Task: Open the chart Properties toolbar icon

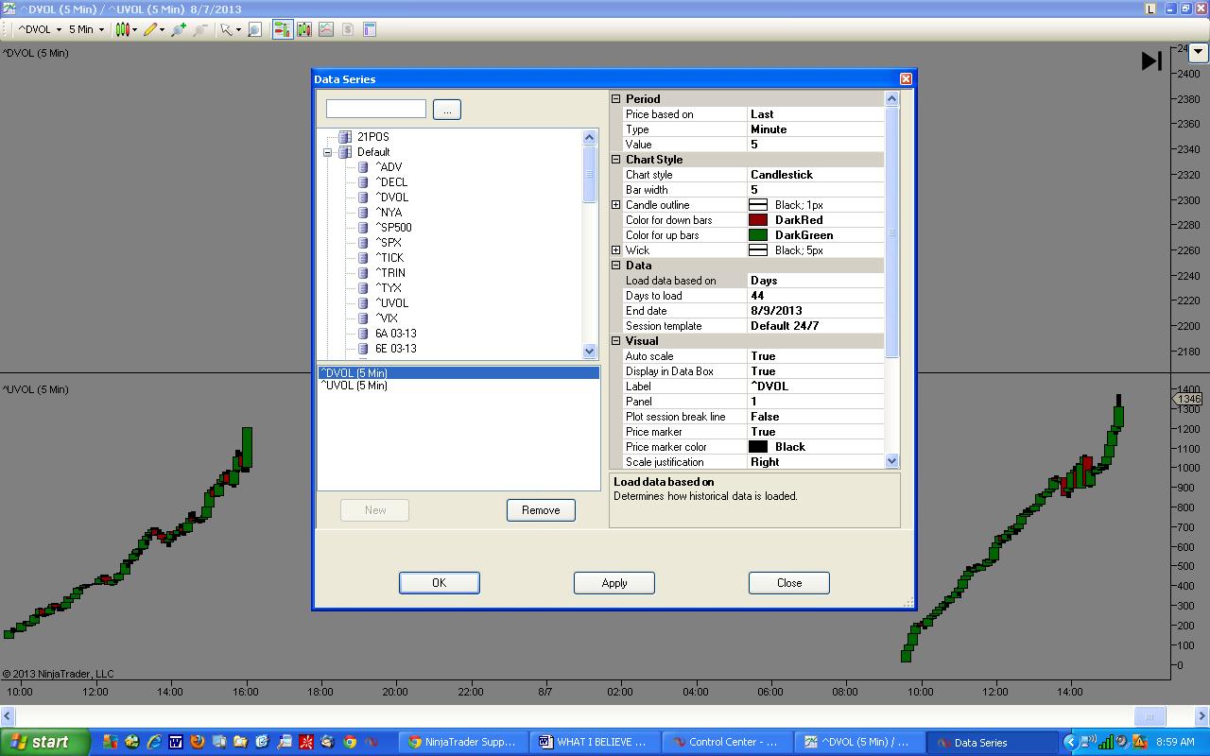Action: [x=370, y=29]
